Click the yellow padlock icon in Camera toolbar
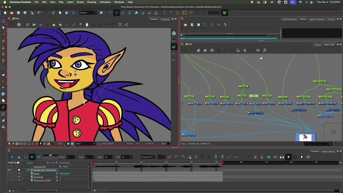This screenshot has height=193, width=343. (x=54, y=25)
